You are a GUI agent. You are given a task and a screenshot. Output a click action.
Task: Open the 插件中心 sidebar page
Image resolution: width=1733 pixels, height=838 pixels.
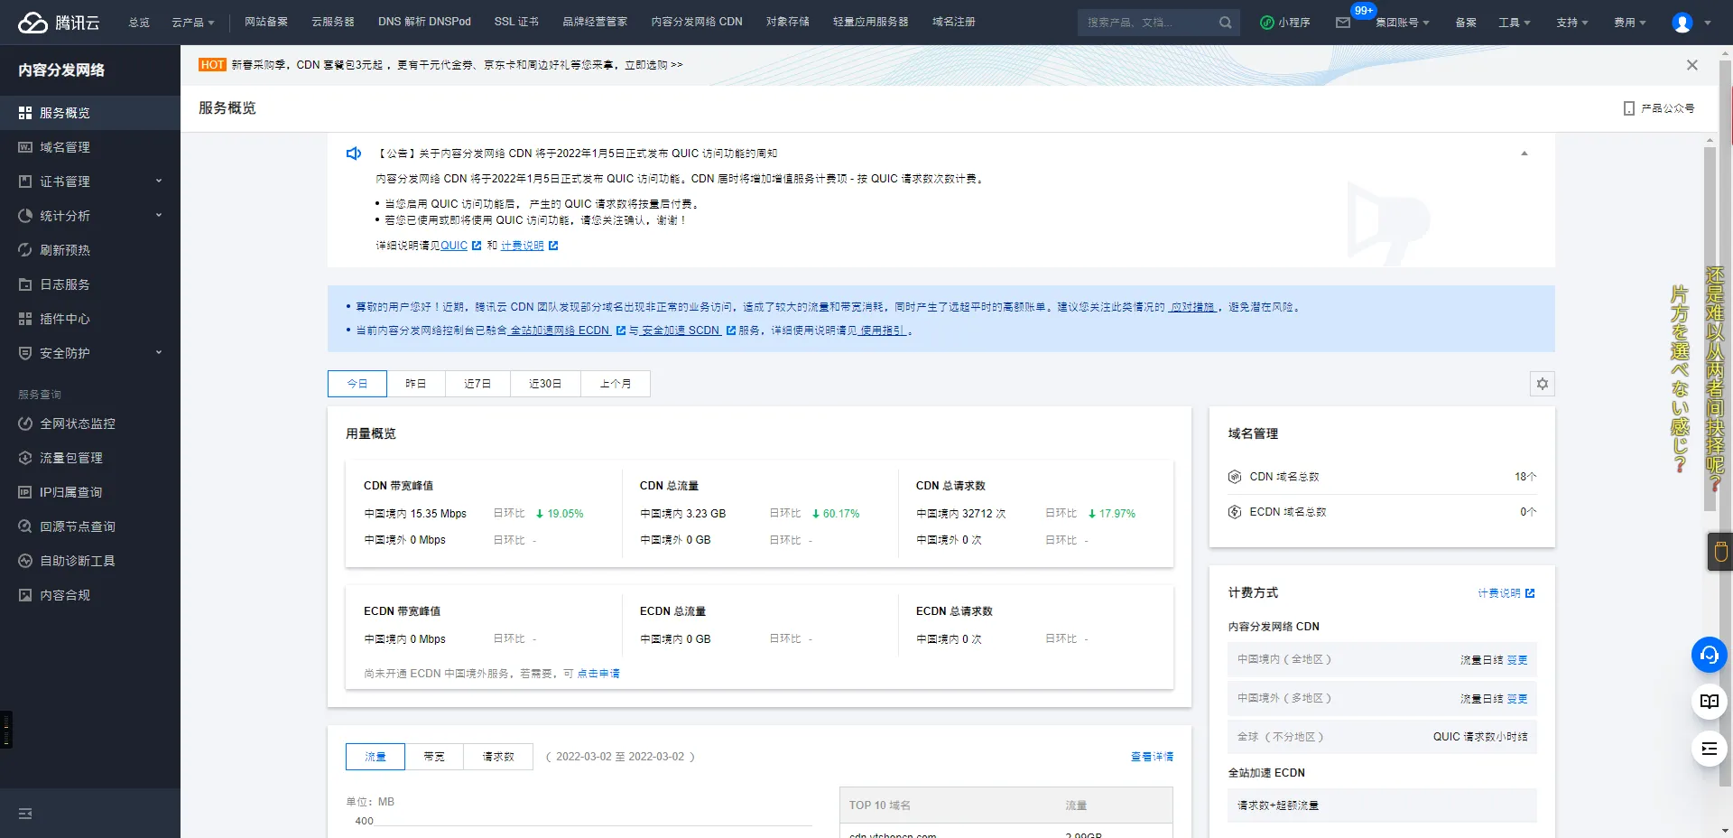[x=63, y=319]
